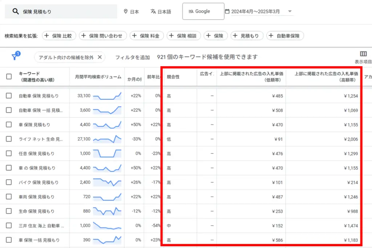Open the trend sparkline for 任意 保険 見積もり
Screen dimensions: 372x248
(x=107, y=153)
